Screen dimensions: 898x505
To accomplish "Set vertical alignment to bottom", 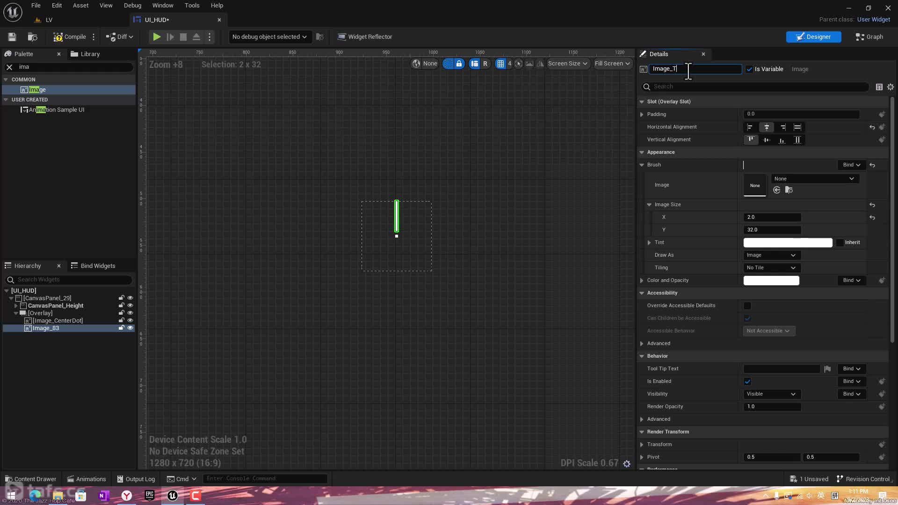I will coord(782,140).
